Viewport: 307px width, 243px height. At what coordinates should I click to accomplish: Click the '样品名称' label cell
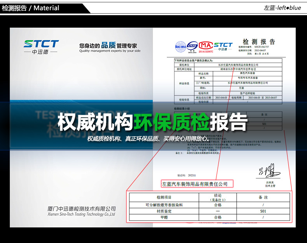tap(203, 74)
